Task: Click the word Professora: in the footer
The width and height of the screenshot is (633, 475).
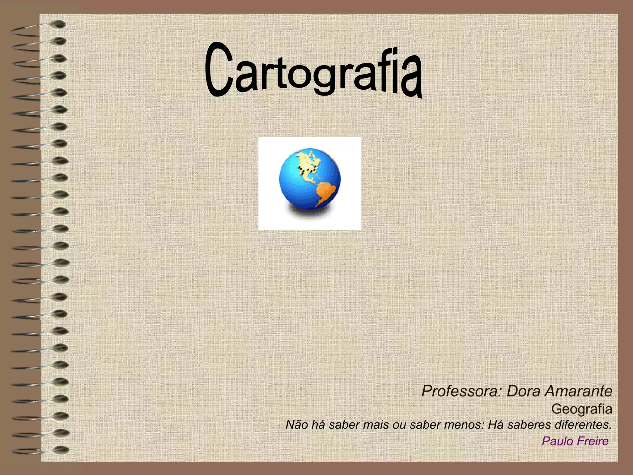Action: tap(462, 391)
